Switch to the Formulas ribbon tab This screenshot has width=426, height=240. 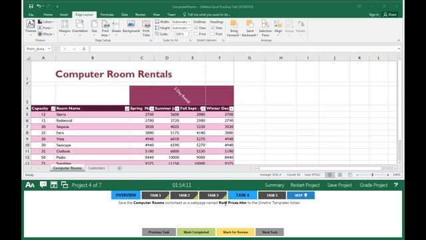pyautogui.click(x=107, y=15)
